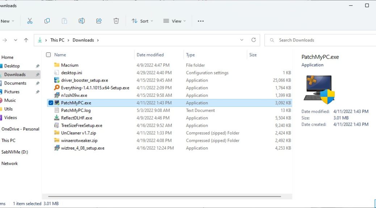Select Downloads in navigation pane
Image resolution: width=376 pixels, height=208 pixels.
(x=15, y=75)
